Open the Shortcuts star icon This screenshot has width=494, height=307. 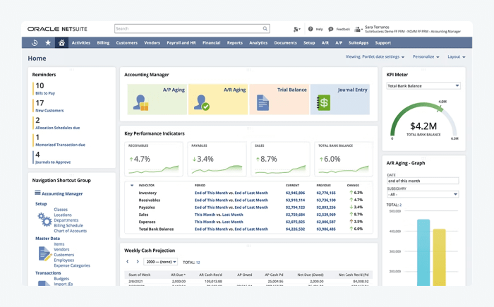[48, 42]
